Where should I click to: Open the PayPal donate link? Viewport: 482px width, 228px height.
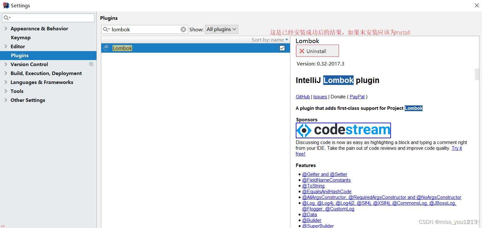click(x=357, y=97)
